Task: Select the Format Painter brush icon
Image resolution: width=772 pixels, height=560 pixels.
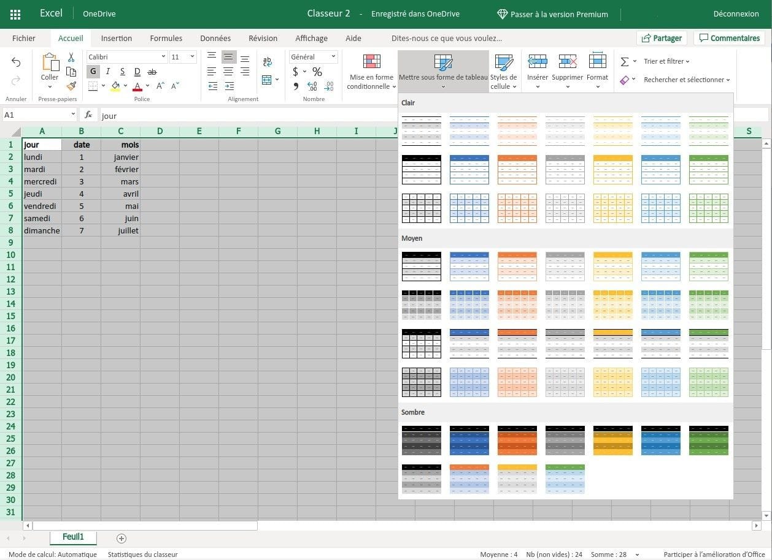Action: tap(71, 86)
